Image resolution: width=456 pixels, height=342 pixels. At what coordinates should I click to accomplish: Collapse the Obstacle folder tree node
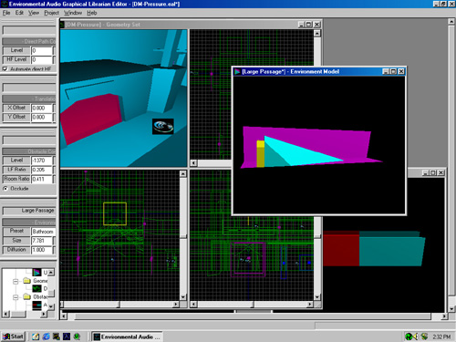pyautogui.click(x=16, y=297)
